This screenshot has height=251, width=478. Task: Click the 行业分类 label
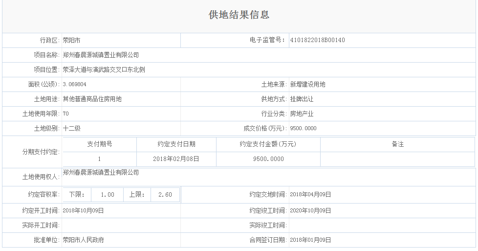(x=274, y=114)
